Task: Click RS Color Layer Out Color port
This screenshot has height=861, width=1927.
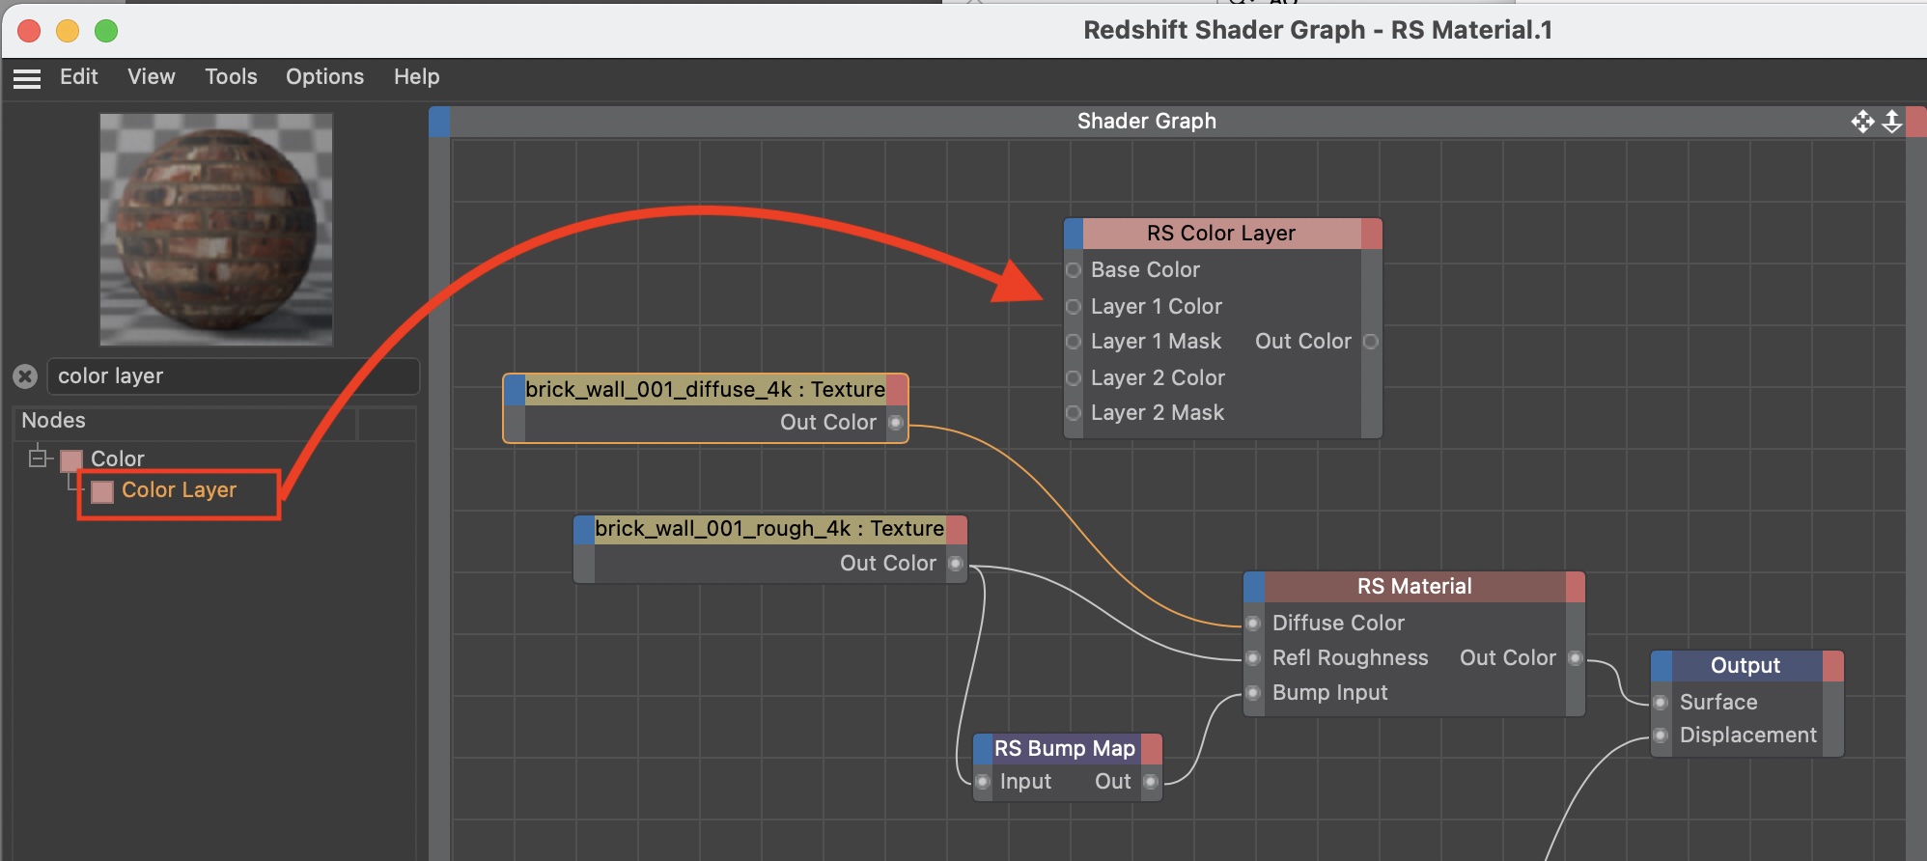Action: 1370,342
